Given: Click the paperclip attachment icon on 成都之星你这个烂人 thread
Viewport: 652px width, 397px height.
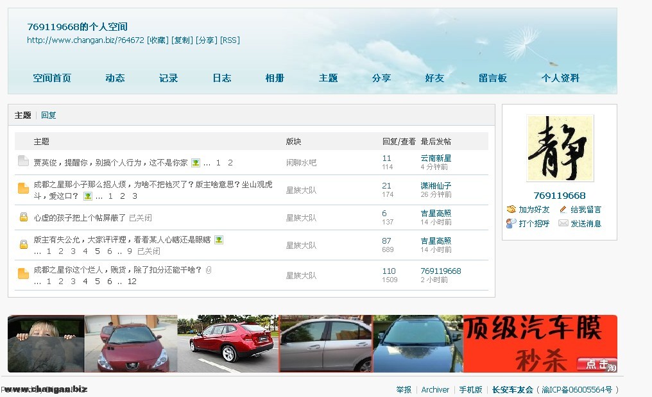Looking at the screenshot, I should click(x=209, y=270).
